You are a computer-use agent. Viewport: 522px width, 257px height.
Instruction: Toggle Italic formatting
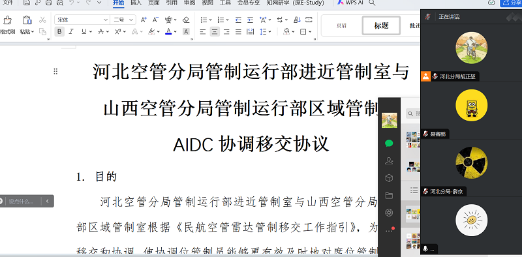pos(71,31)
